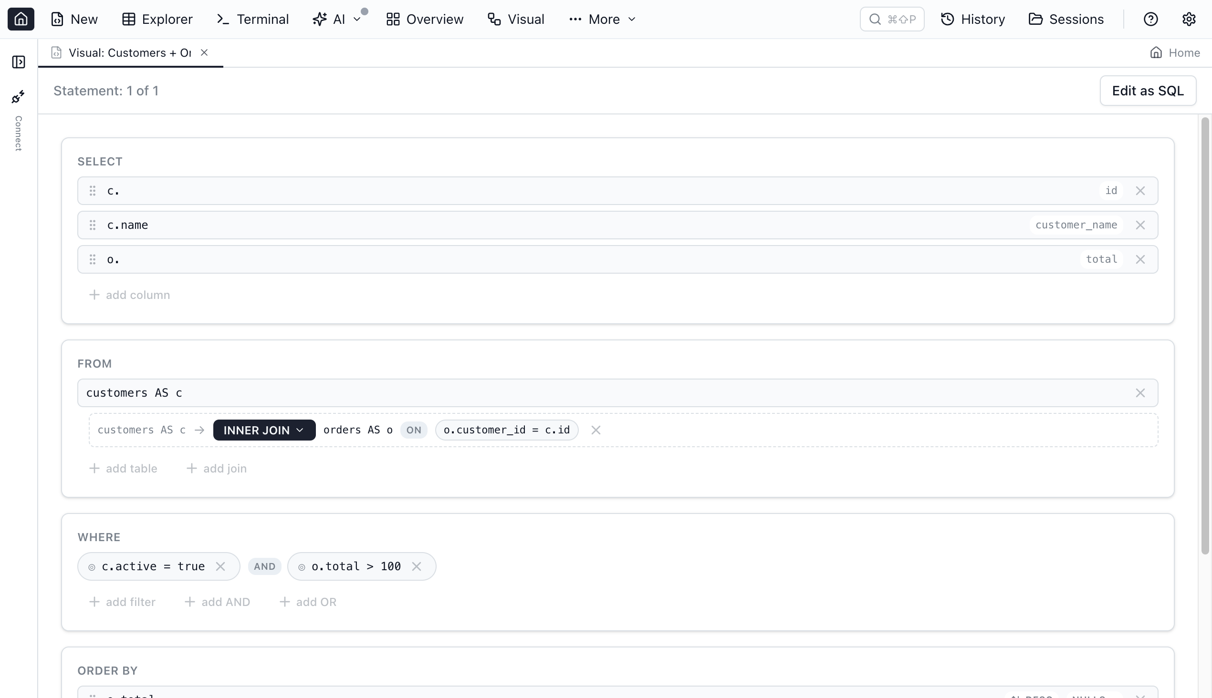Open the Explorer view

(157, 19)
